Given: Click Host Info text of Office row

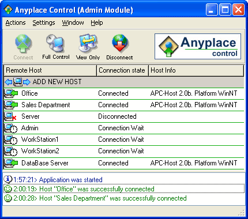Looking at the screenshot, I should click(x=194, y=93).
